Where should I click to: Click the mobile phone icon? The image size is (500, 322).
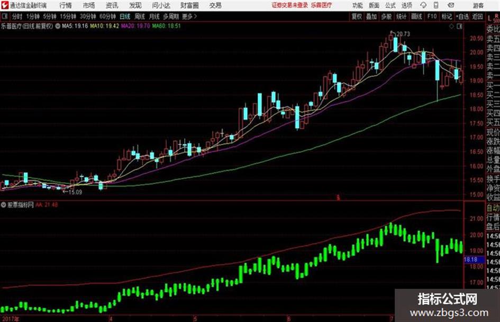(x=436, y=5)
